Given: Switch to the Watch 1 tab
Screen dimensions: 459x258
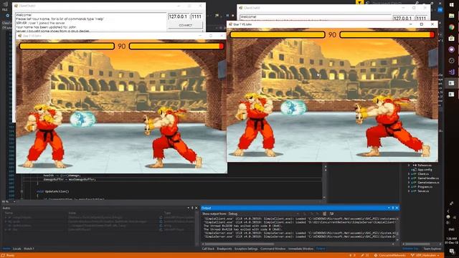Looking at the screenshot, I should click(29, 249).
